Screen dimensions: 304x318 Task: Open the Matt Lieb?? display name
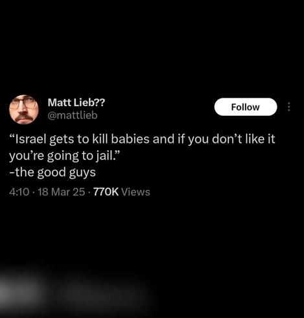76,102
